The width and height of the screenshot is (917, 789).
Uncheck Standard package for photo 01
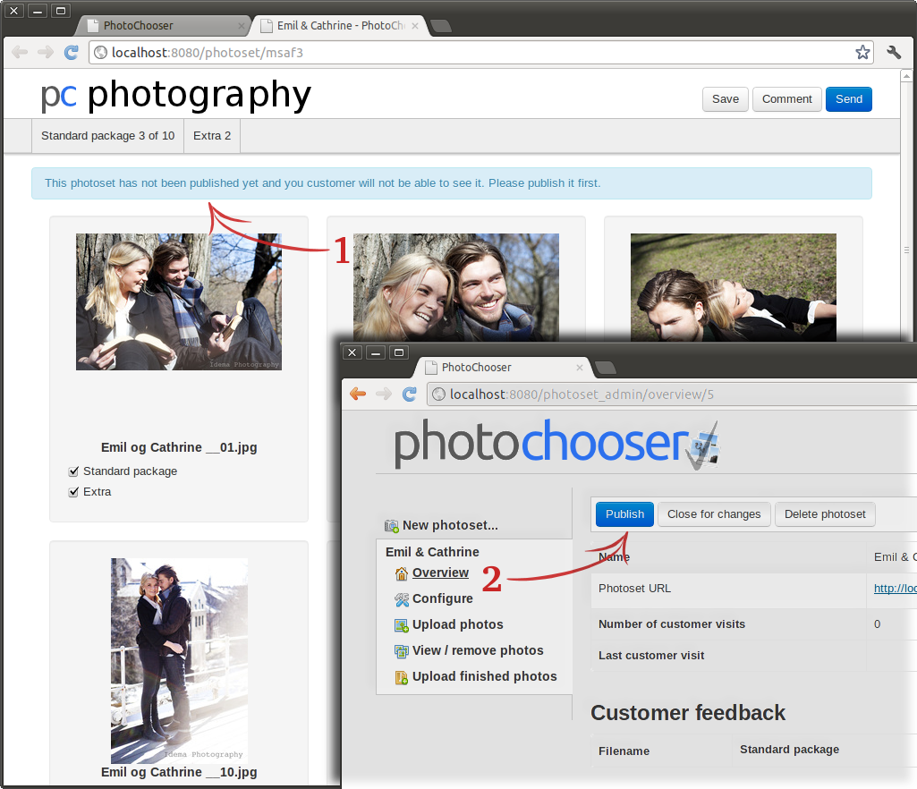[x=73, y=471]
